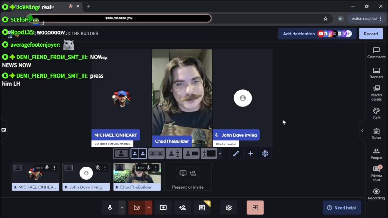Expand more layouts dropdown chevron
This screenshot has height=218, width=388.
coord(220,154)
